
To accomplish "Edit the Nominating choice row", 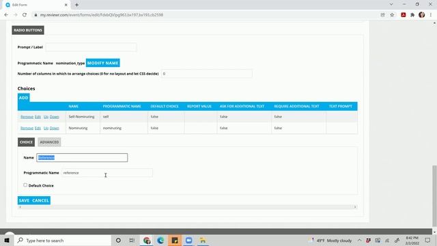I will [38, 128].
